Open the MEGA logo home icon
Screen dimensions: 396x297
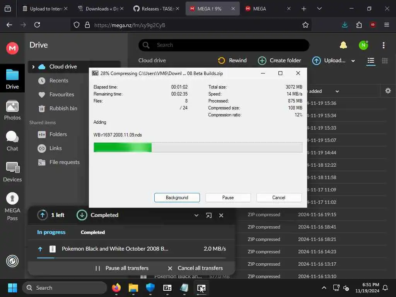(x=12, y=48)
